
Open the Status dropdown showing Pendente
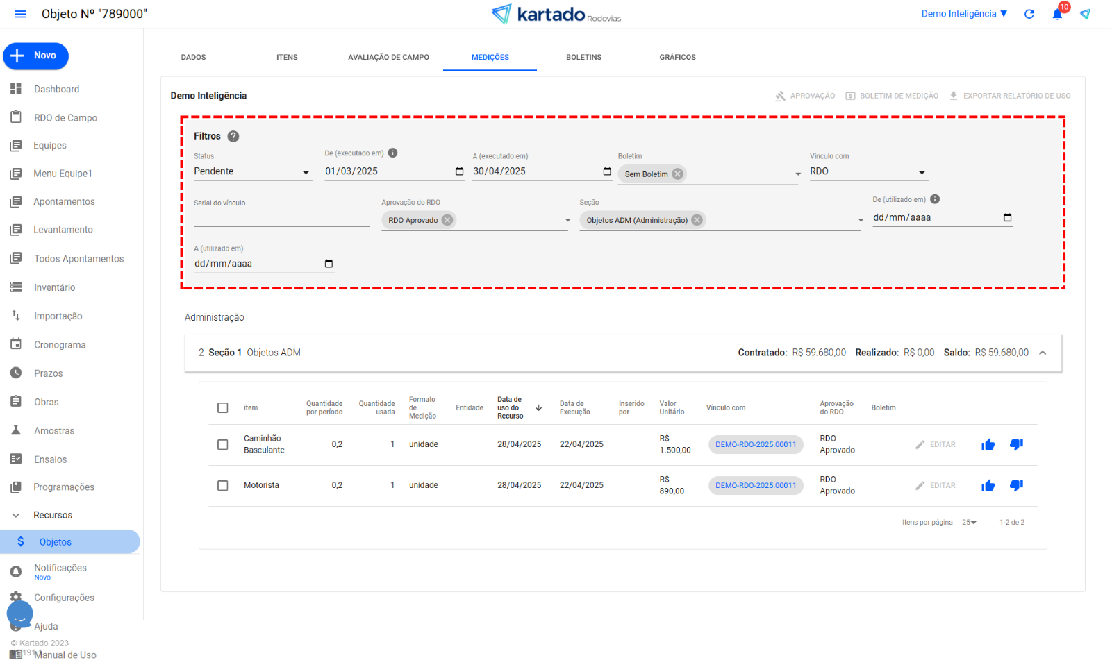(252, 171)
